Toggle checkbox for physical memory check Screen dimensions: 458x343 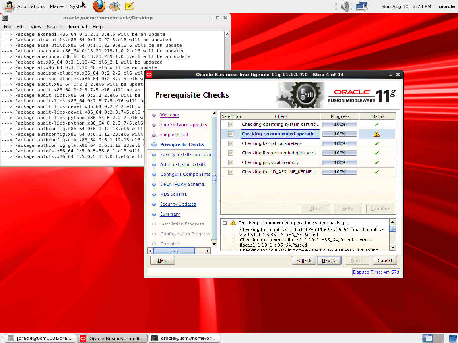[x=231, y=162]
